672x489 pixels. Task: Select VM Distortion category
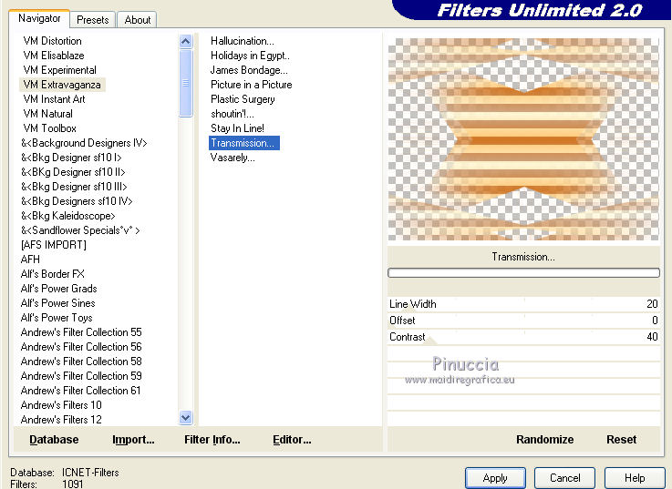tap(52, 41)
